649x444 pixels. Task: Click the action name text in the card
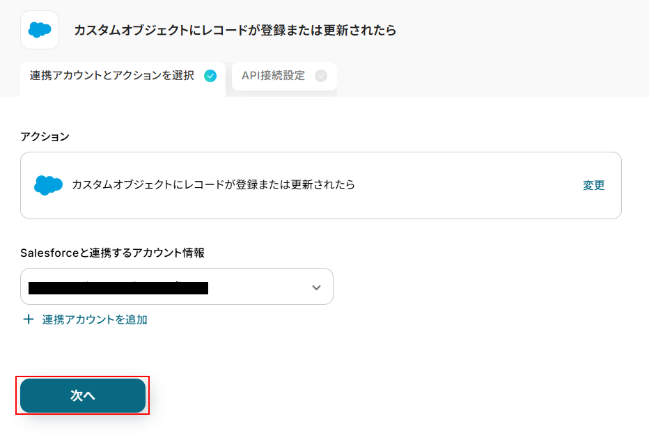point(213,185)
